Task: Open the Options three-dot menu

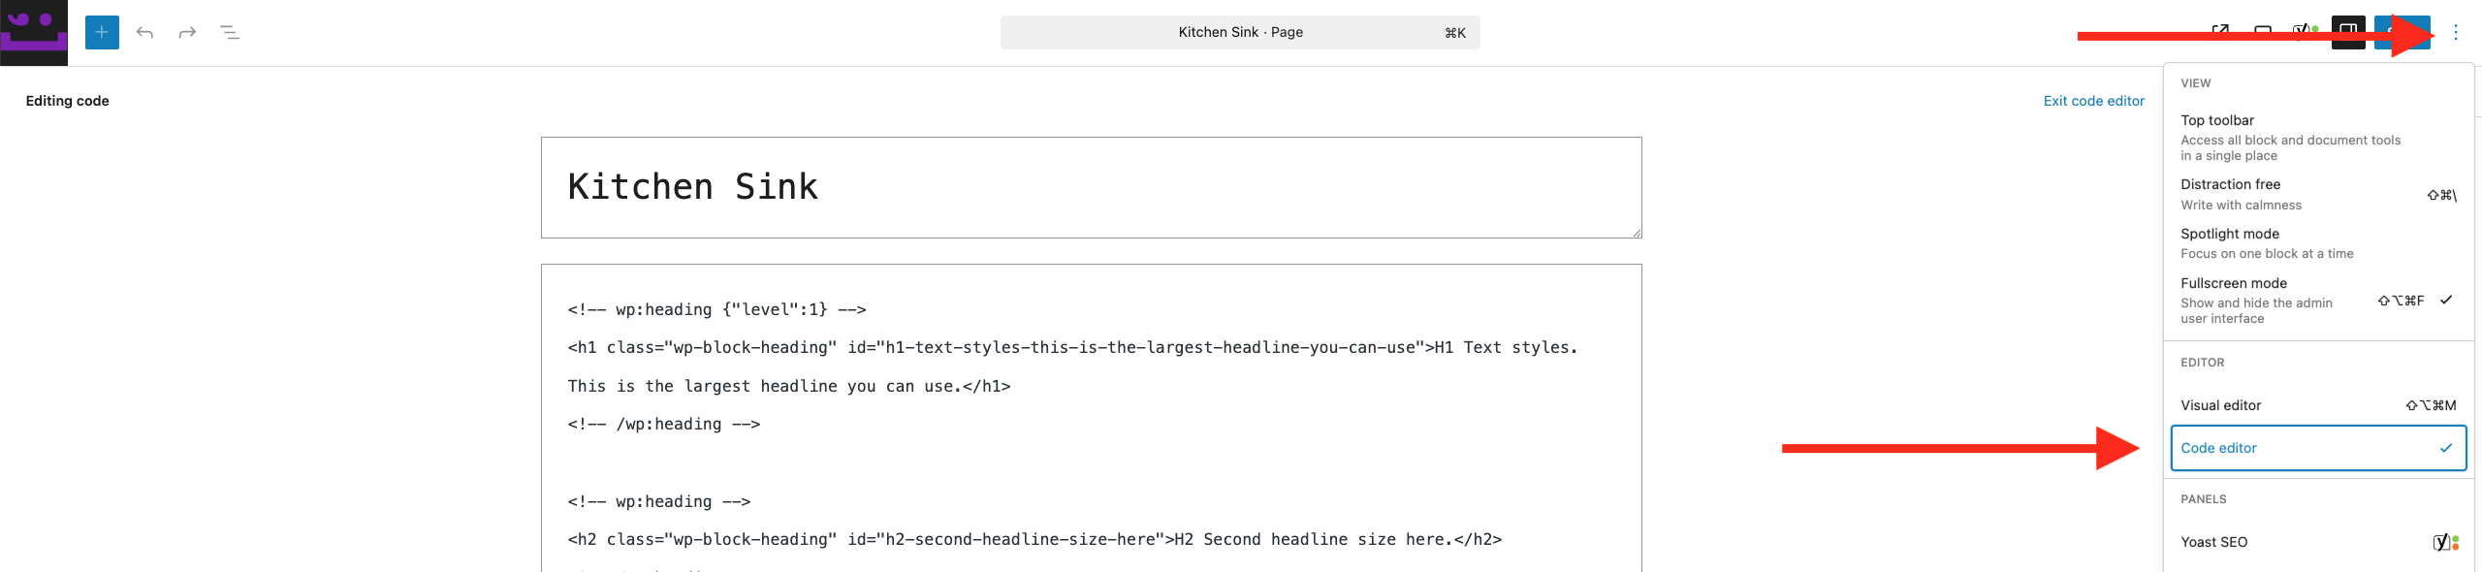Action: [x=2455, y=32]
